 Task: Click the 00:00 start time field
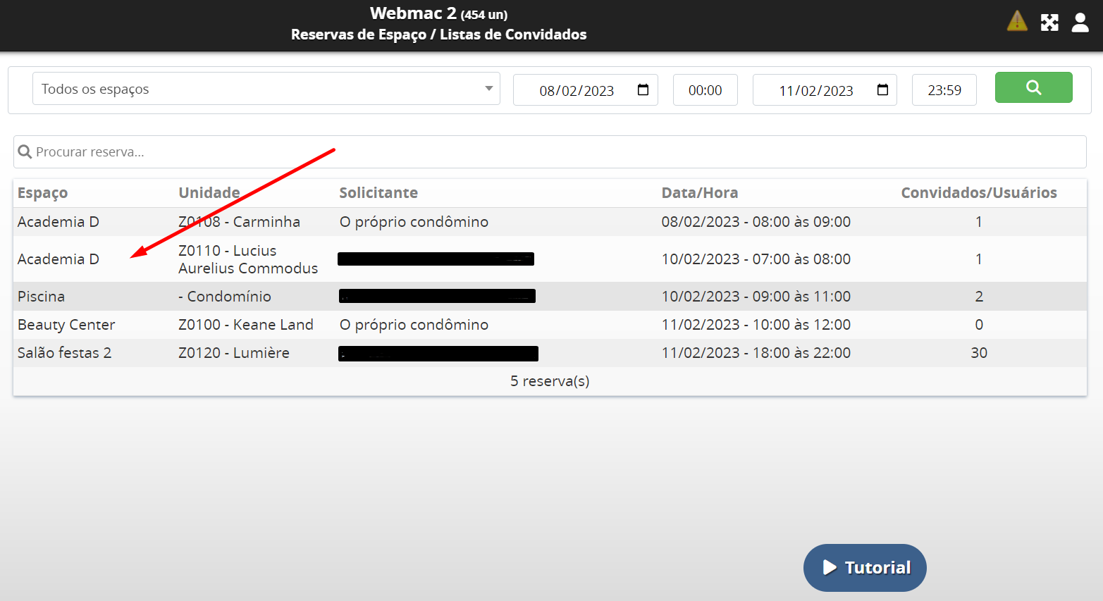pyautogui.click(x=705, y=90)
